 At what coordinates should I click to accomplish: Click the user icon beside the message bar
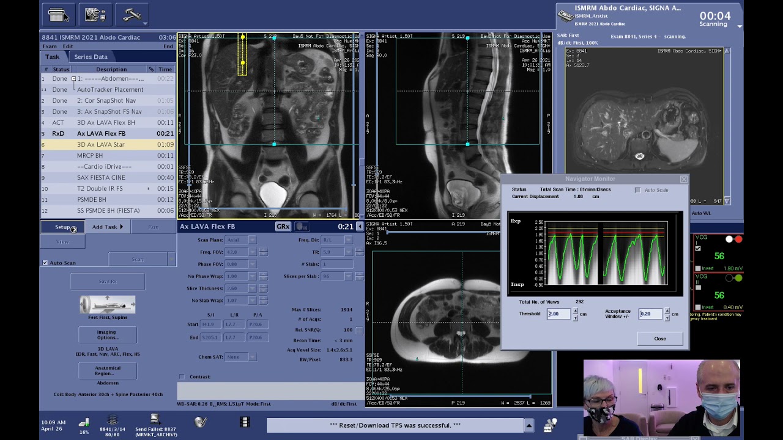tap(551, 424)
